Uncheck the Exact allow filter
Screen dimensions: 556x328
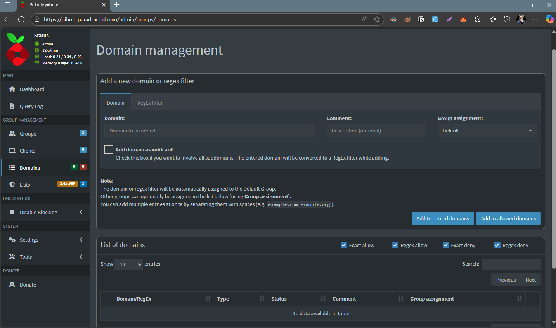point(344,245)
